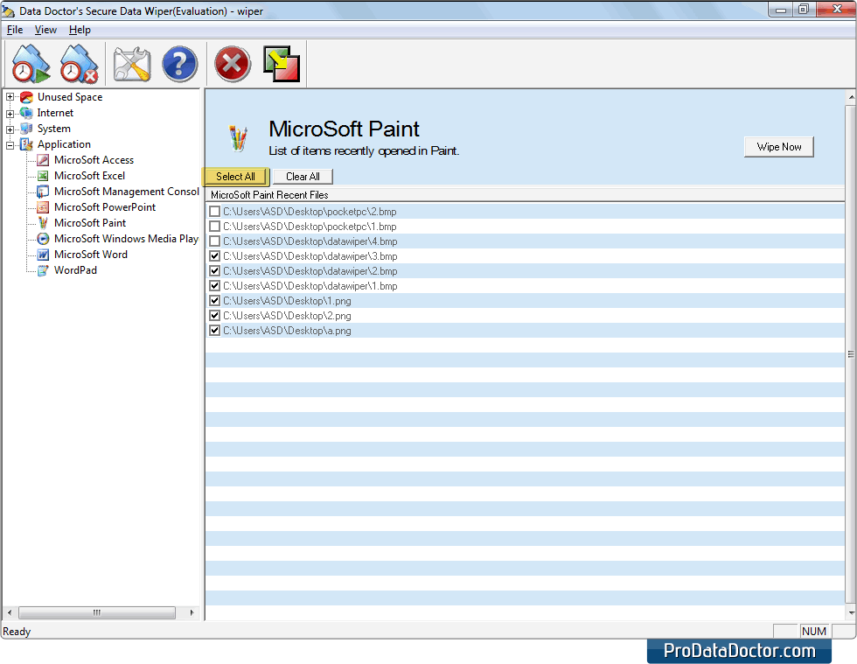Screen dimensions: 857x664
Task: Click the WordPad notepad icon
Action: (43, 270)
